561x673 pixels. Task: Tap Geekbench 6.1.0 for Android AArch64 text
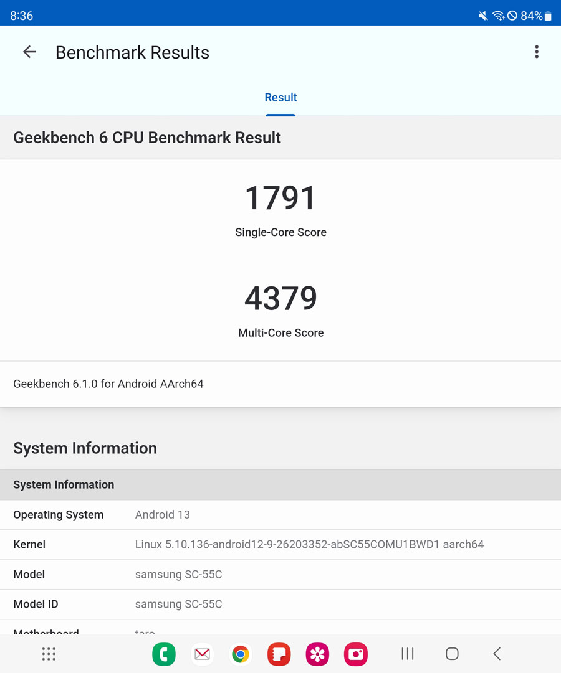(x=108, y=384)
